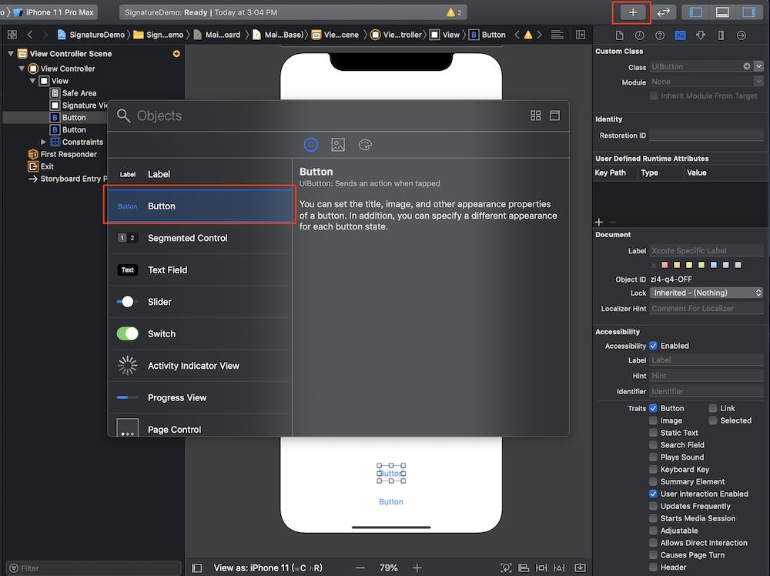Open the Embed In menu button
770x576 pixels.
click(580, 568)
